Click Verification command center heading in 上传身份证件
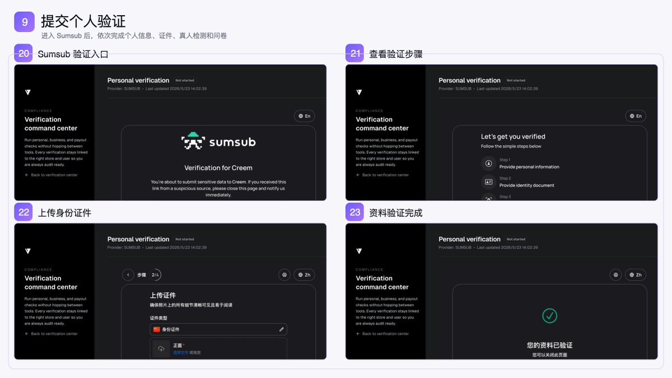Image resolution: width=672 pixels, height=378 pixels. coord(51,283)
